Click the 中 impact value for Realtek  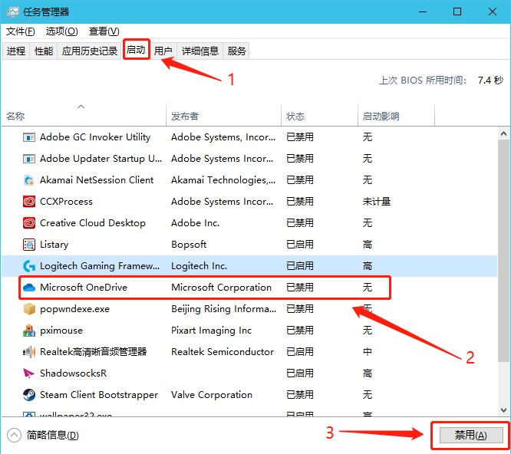(368, 352)
